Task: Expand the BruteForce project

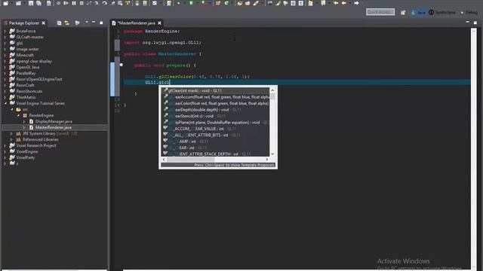Action: click(x=5, y=31)
